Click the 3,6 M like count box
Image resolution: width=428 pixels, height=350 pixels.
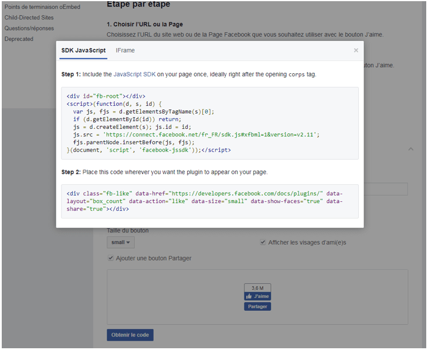click(x=257, y=288)
